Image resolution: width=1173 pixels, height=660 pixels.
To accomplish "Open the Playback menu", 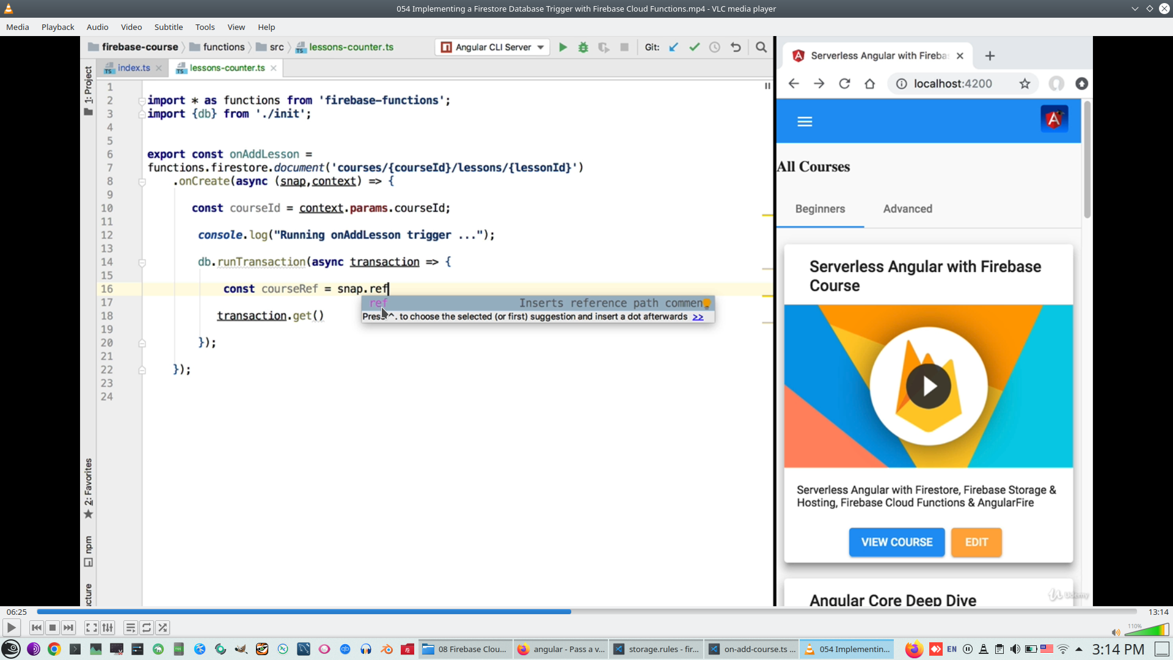I will [x=57, y=27].
